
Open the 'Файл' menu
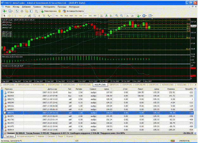8,7
